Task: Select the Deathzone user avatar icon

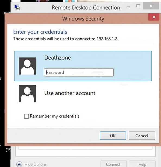Action: pyautogui.click(x=27, y=66)
